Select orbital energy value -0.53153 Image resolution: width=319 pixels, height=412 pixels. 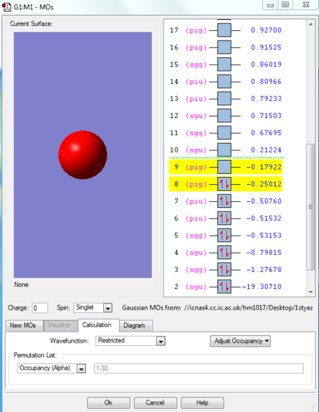point(264,236)
